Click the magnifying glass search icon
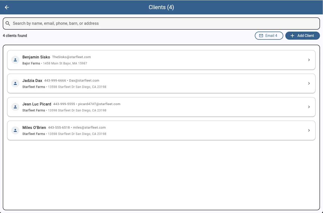Screen dimensions: 323x213 [x=8, y=23]
